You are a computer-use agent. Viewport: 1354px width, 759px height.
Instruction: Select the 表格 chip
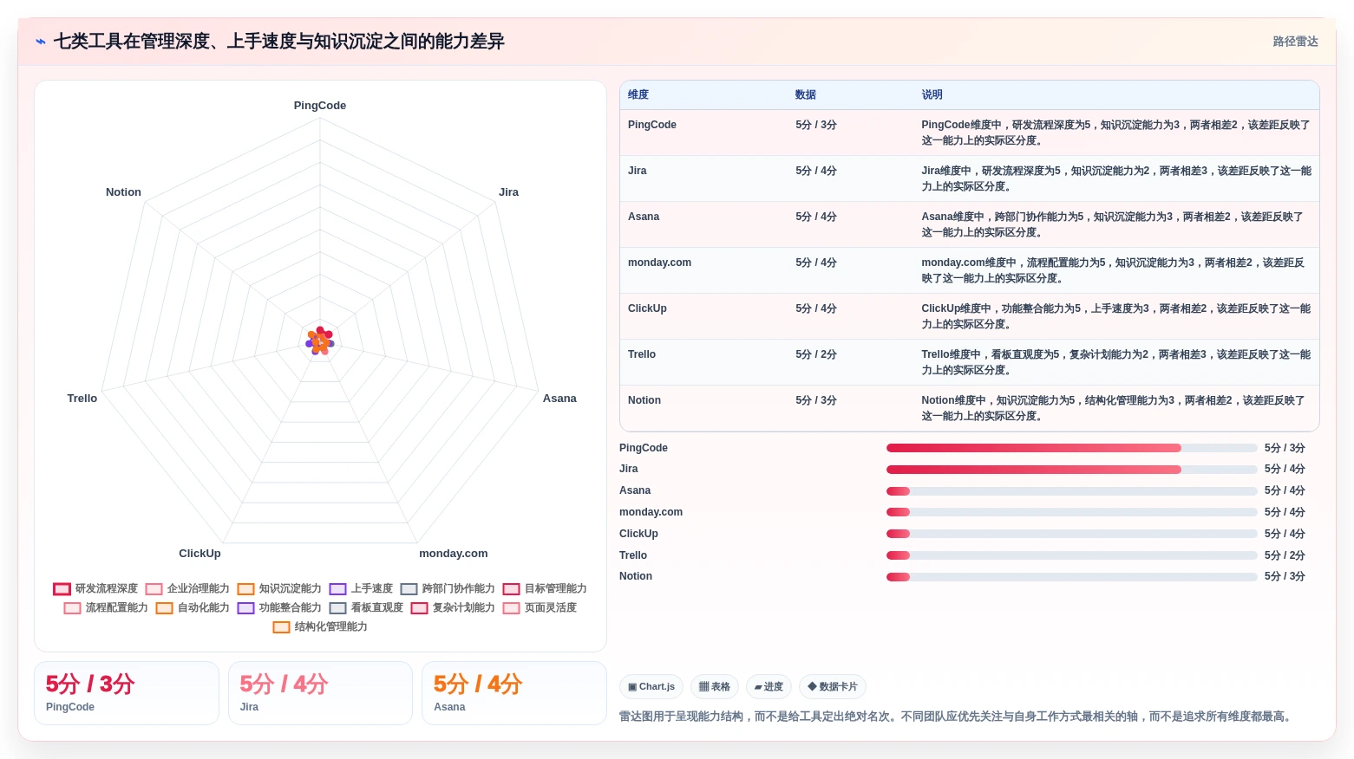click(x=715, y=687)
